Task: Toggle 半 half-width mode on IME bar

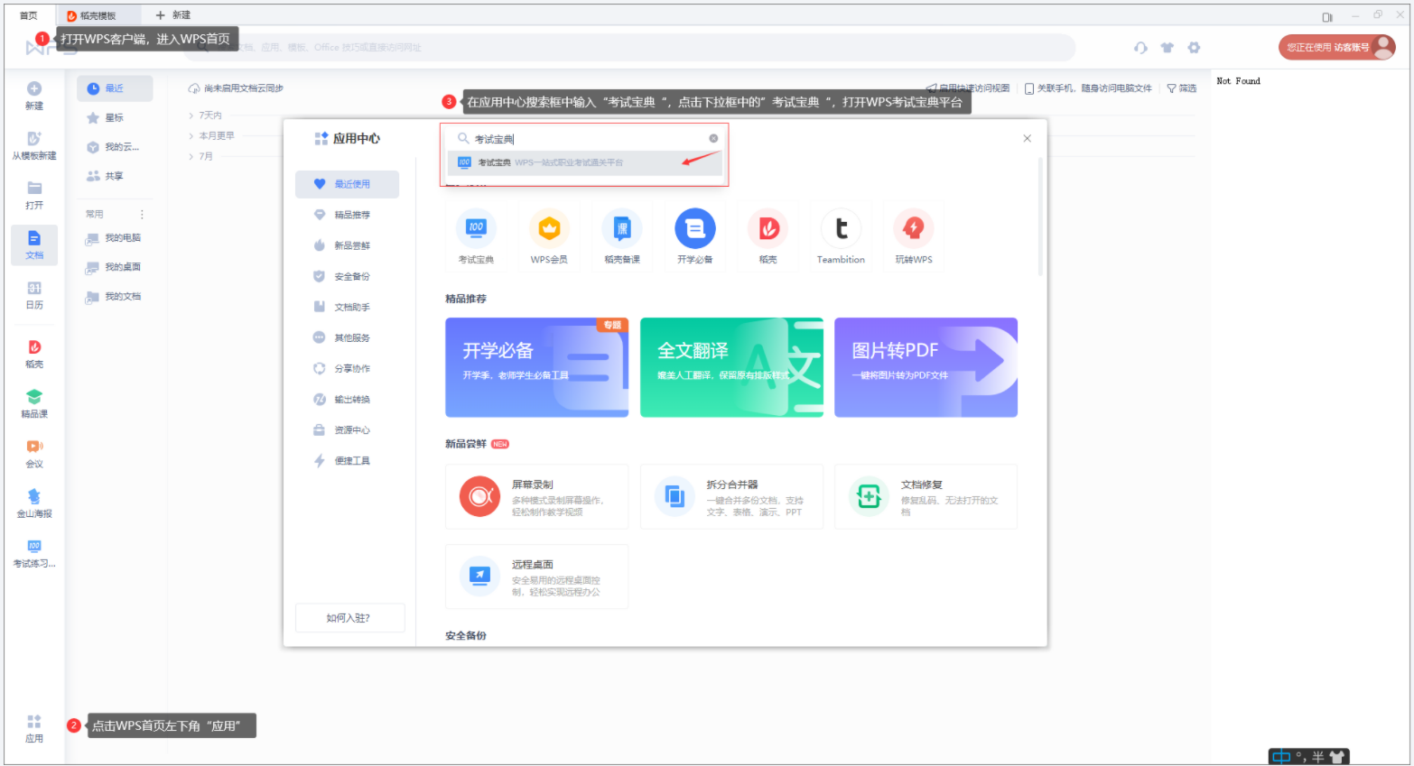Action: (x=1318, y=757)
